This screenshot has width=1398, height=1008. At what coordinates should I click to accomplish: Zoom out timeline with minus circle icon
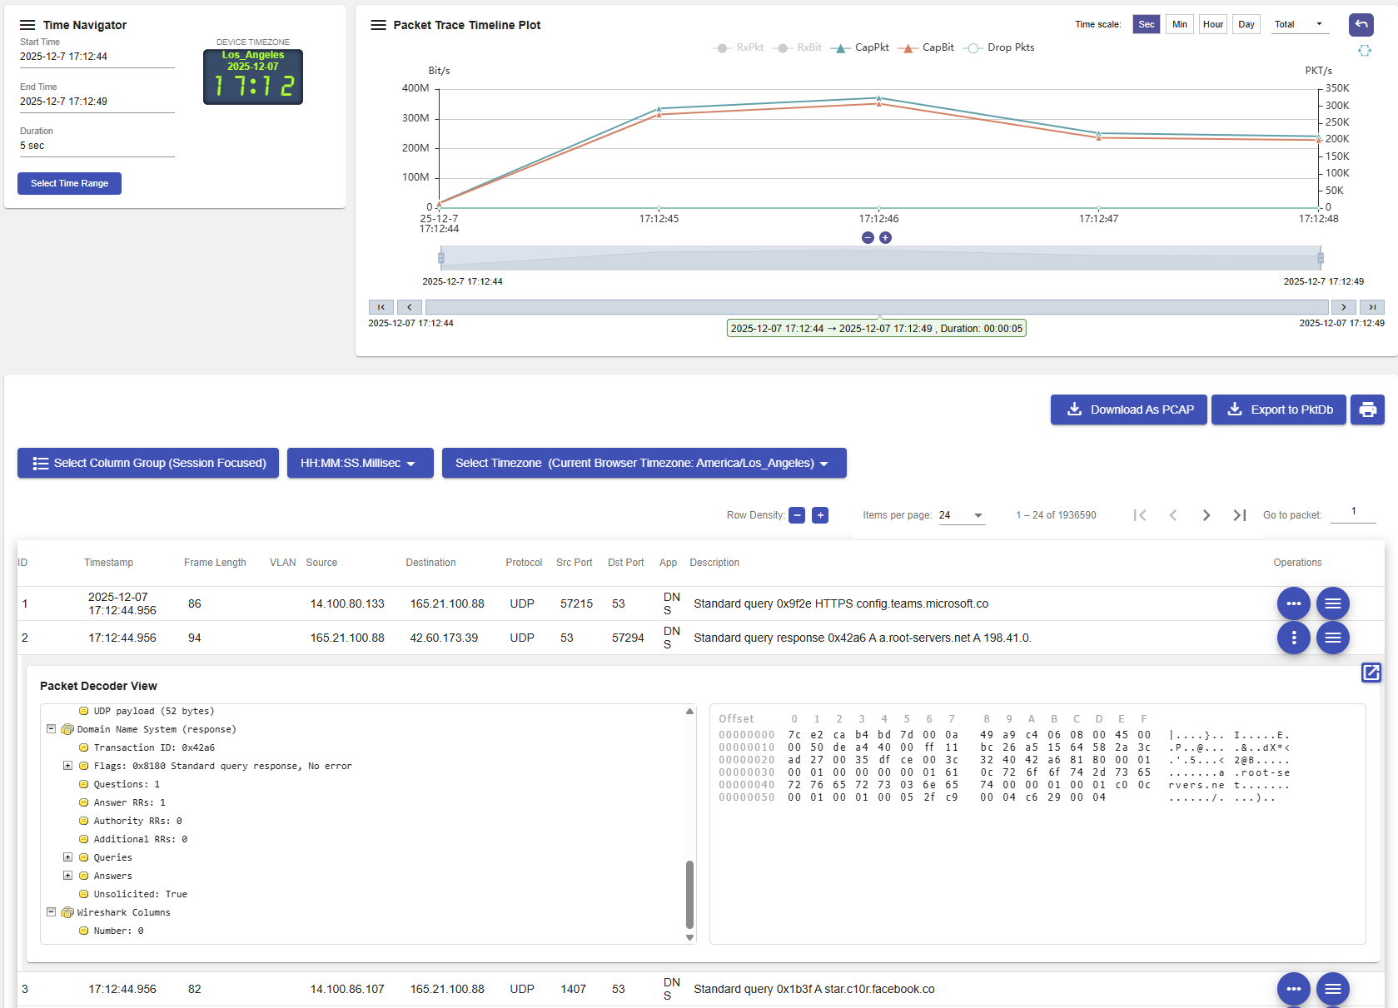click(868, 238)
